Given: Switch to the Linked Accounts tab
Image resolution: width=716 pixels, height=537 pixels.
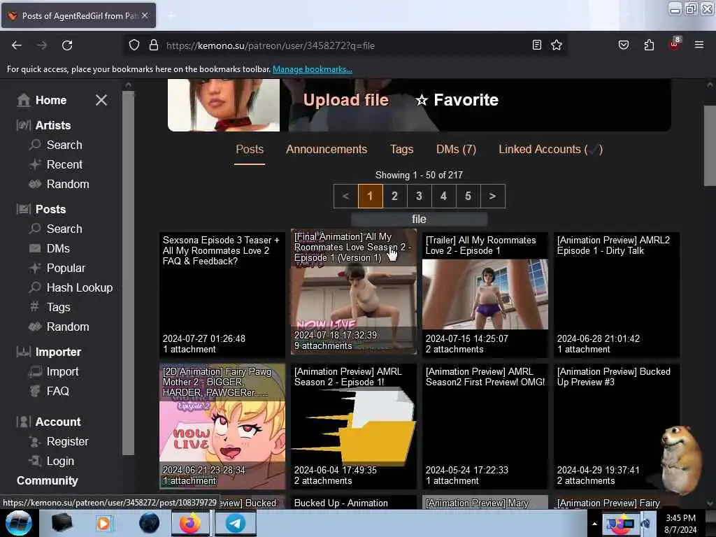Looking at the screenshot, I should click(x=551, y=150).
